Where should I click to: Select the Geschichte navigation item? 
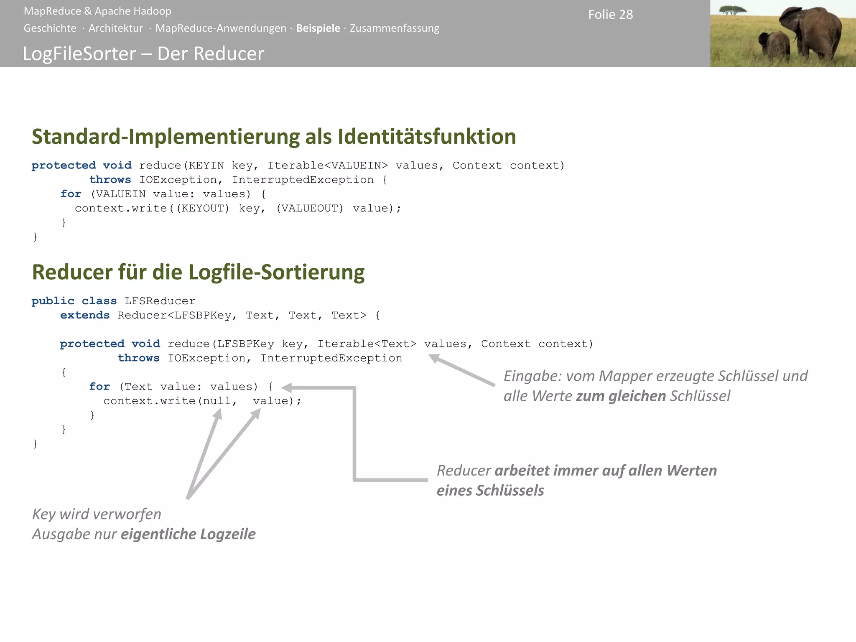pos(50,28)
